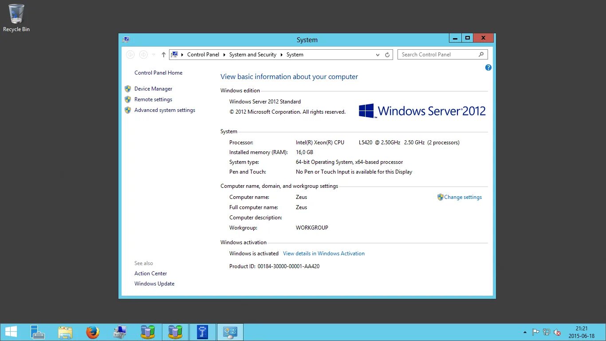Select Control Panel in breadcrumb
The image size is (606, 341).
[x=203, y=55]
